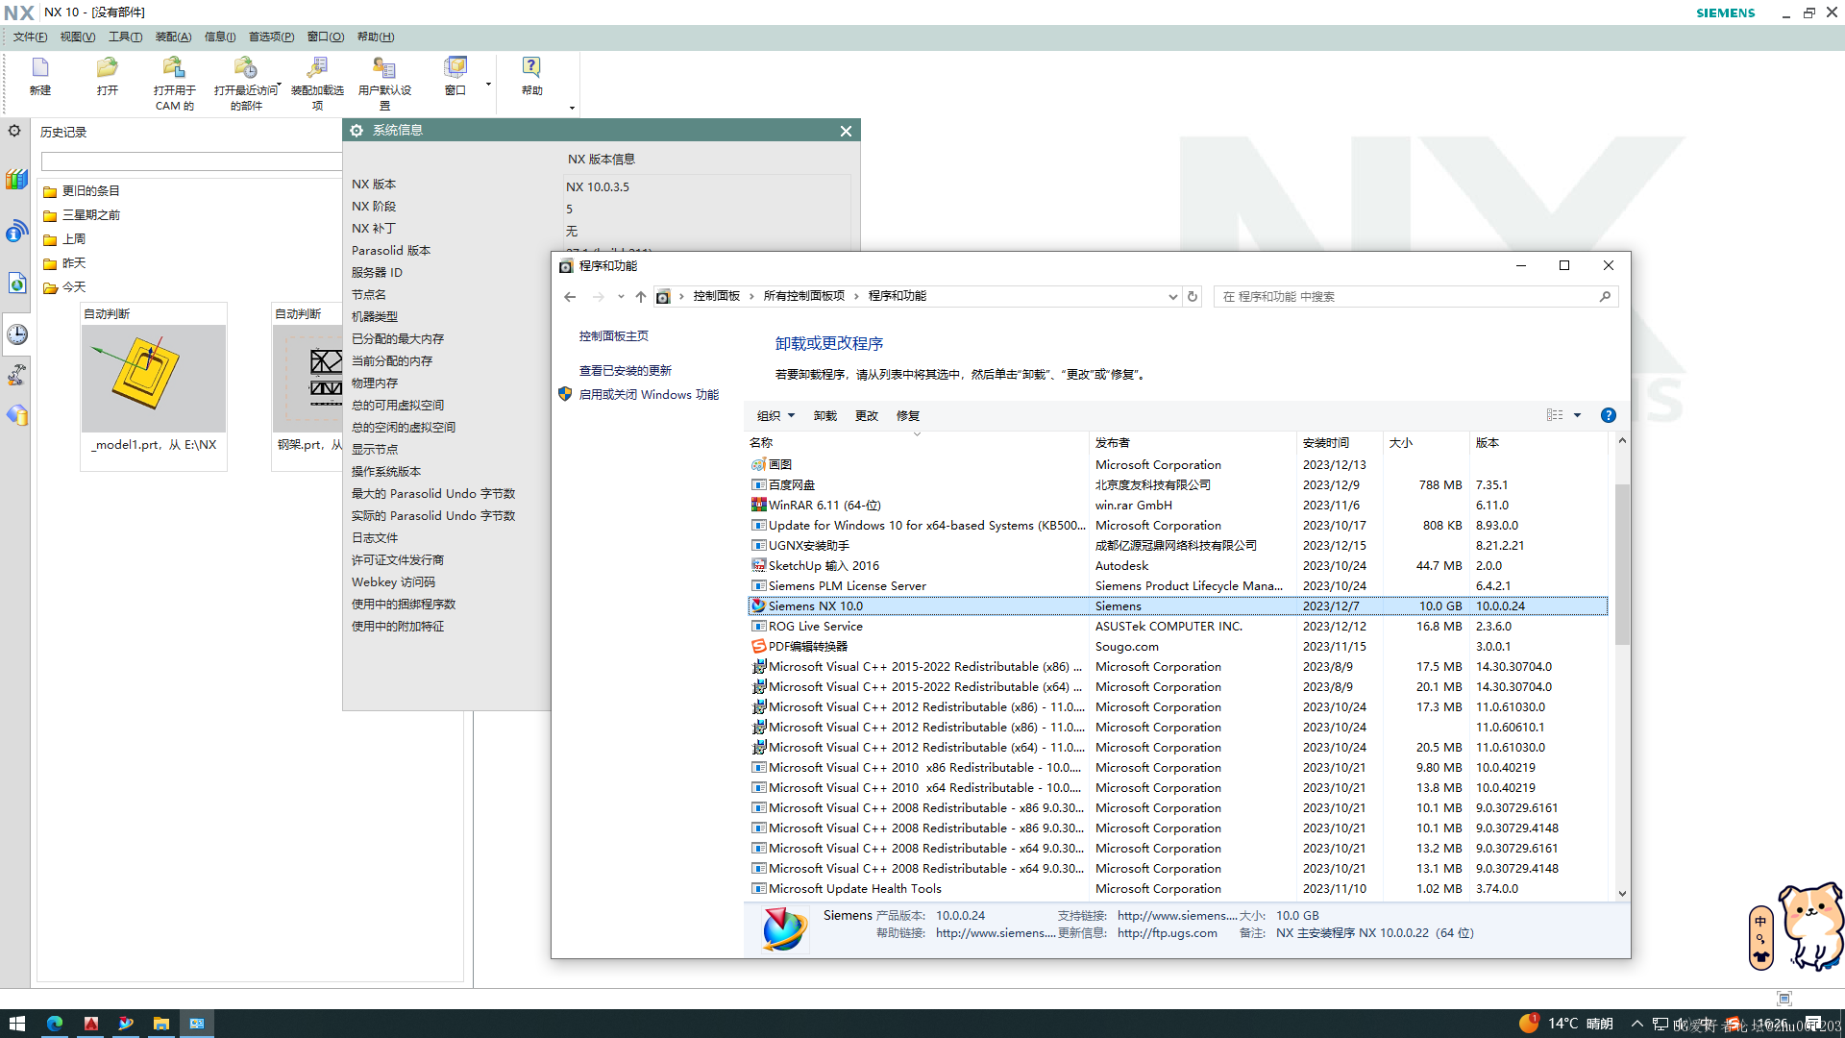Viewport: 1845px width, 1038px height.
Task: Click the search magnifier in 程序和功能 search box
Action: click(1605, 297)
